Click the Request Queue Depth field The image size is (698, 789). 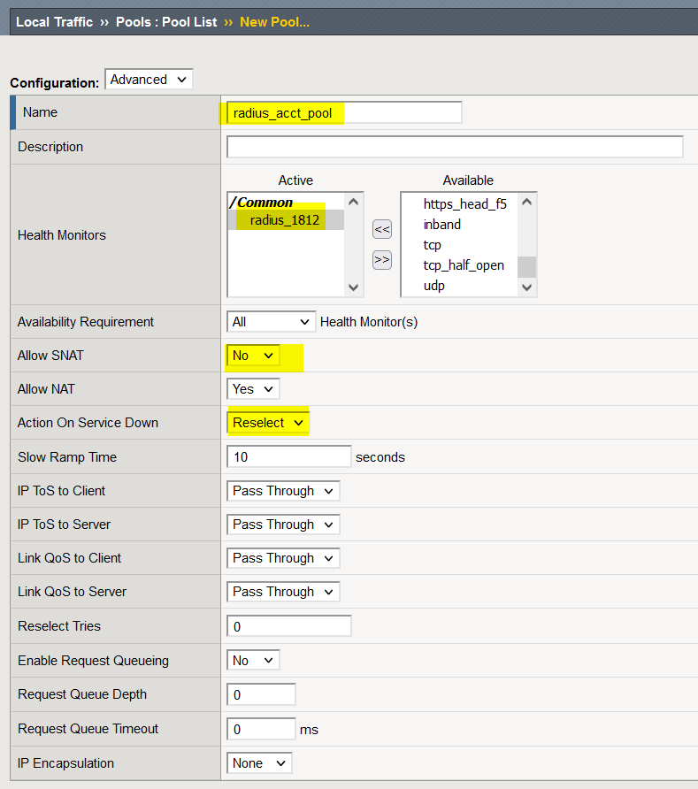click(x=261, y=695)
